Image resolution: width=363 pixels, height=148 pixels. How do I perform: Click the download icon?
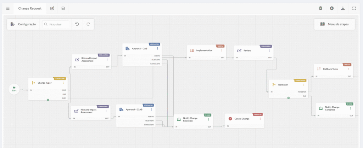coord(343,8)
